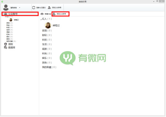The width and height of the screenshot is (166, 117).
Task: Click 科技 (0) in the main list
Action: [x=47, y=40]
